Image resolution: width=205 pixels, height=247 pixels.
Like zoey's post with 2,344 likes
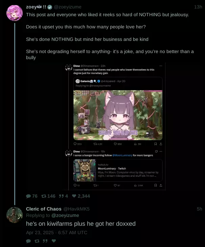[x=74, y=196]
